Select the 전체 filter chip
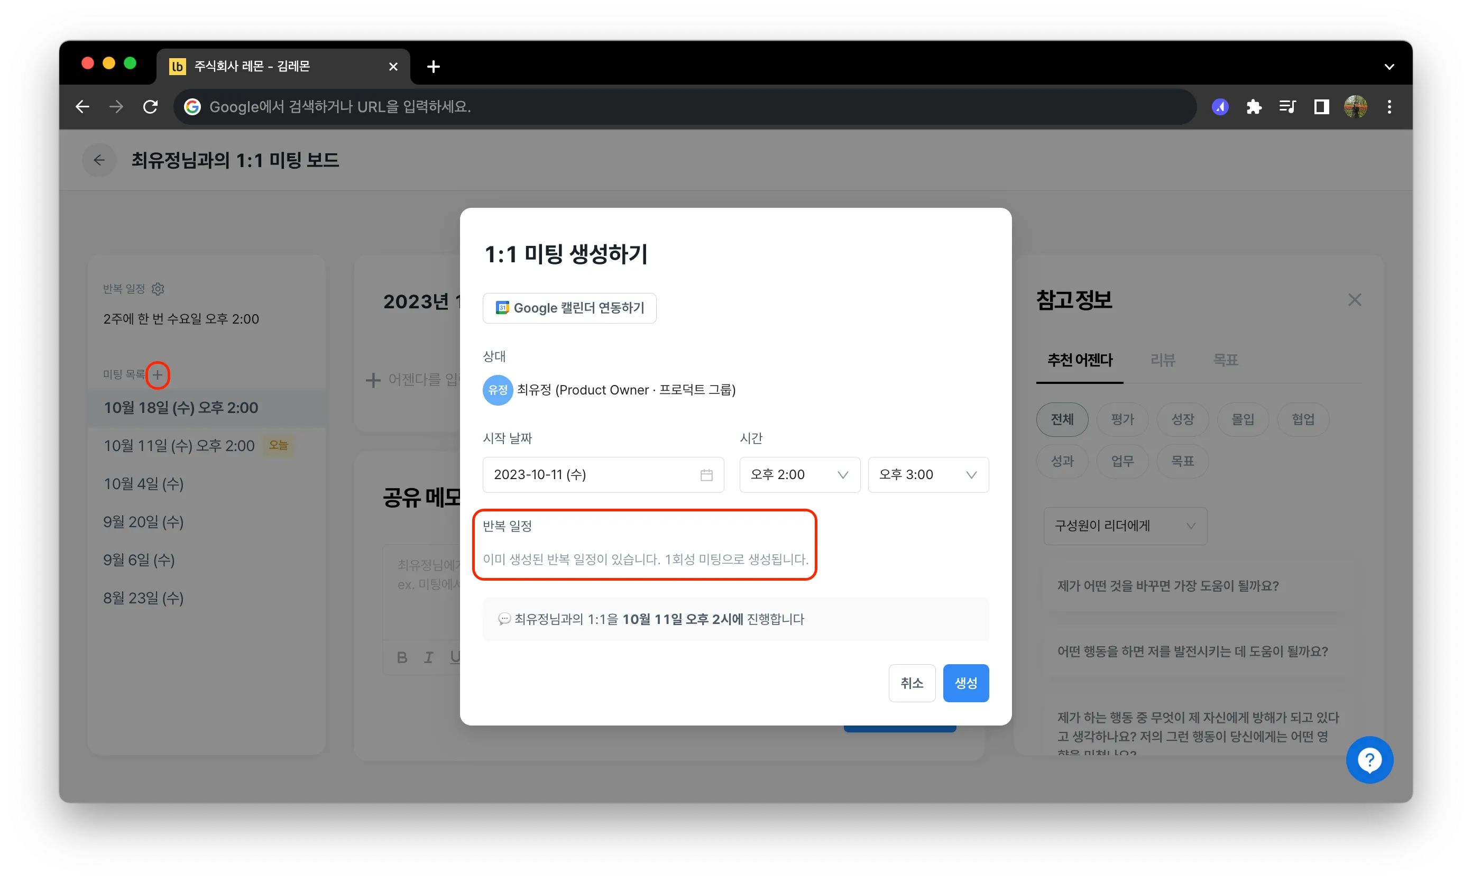1472x881 pixels. [1062, 419]
